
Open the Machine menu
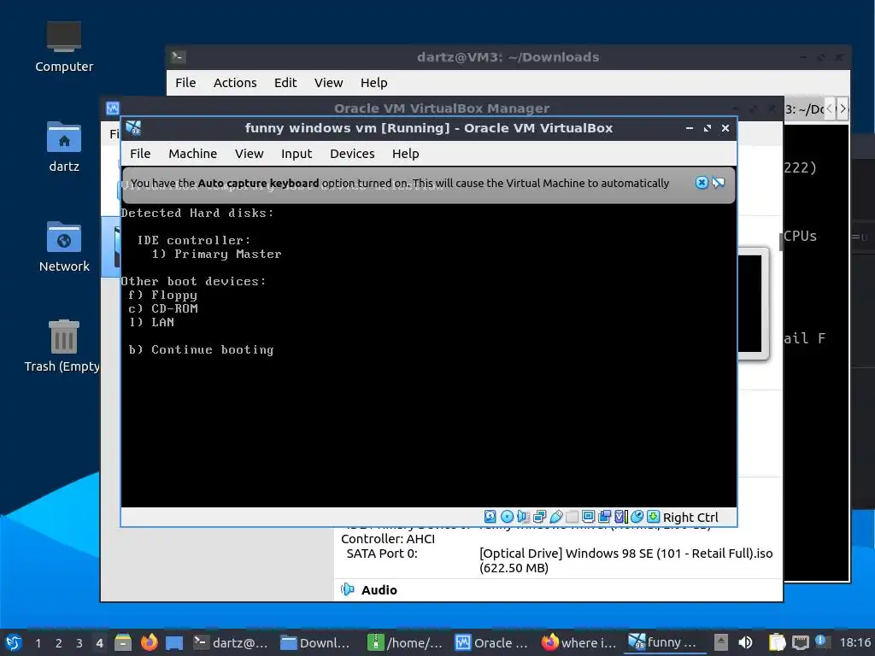click(192, 154)
